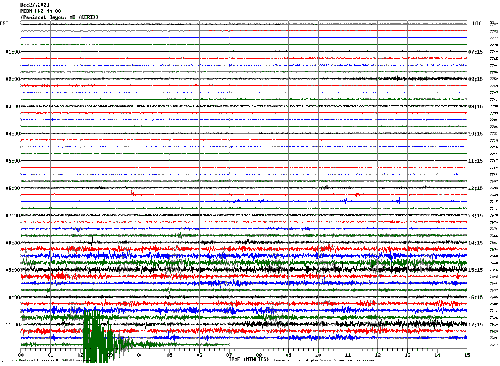
Task: Select the '05:00' CST row label
Action: click(13, 161)
